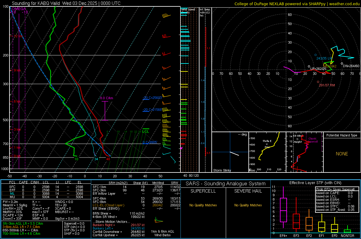Click the OMEGA label on the skew-T
Viewport: 361px width, 239px height.
pyautogui.click(x=19, y=9)
